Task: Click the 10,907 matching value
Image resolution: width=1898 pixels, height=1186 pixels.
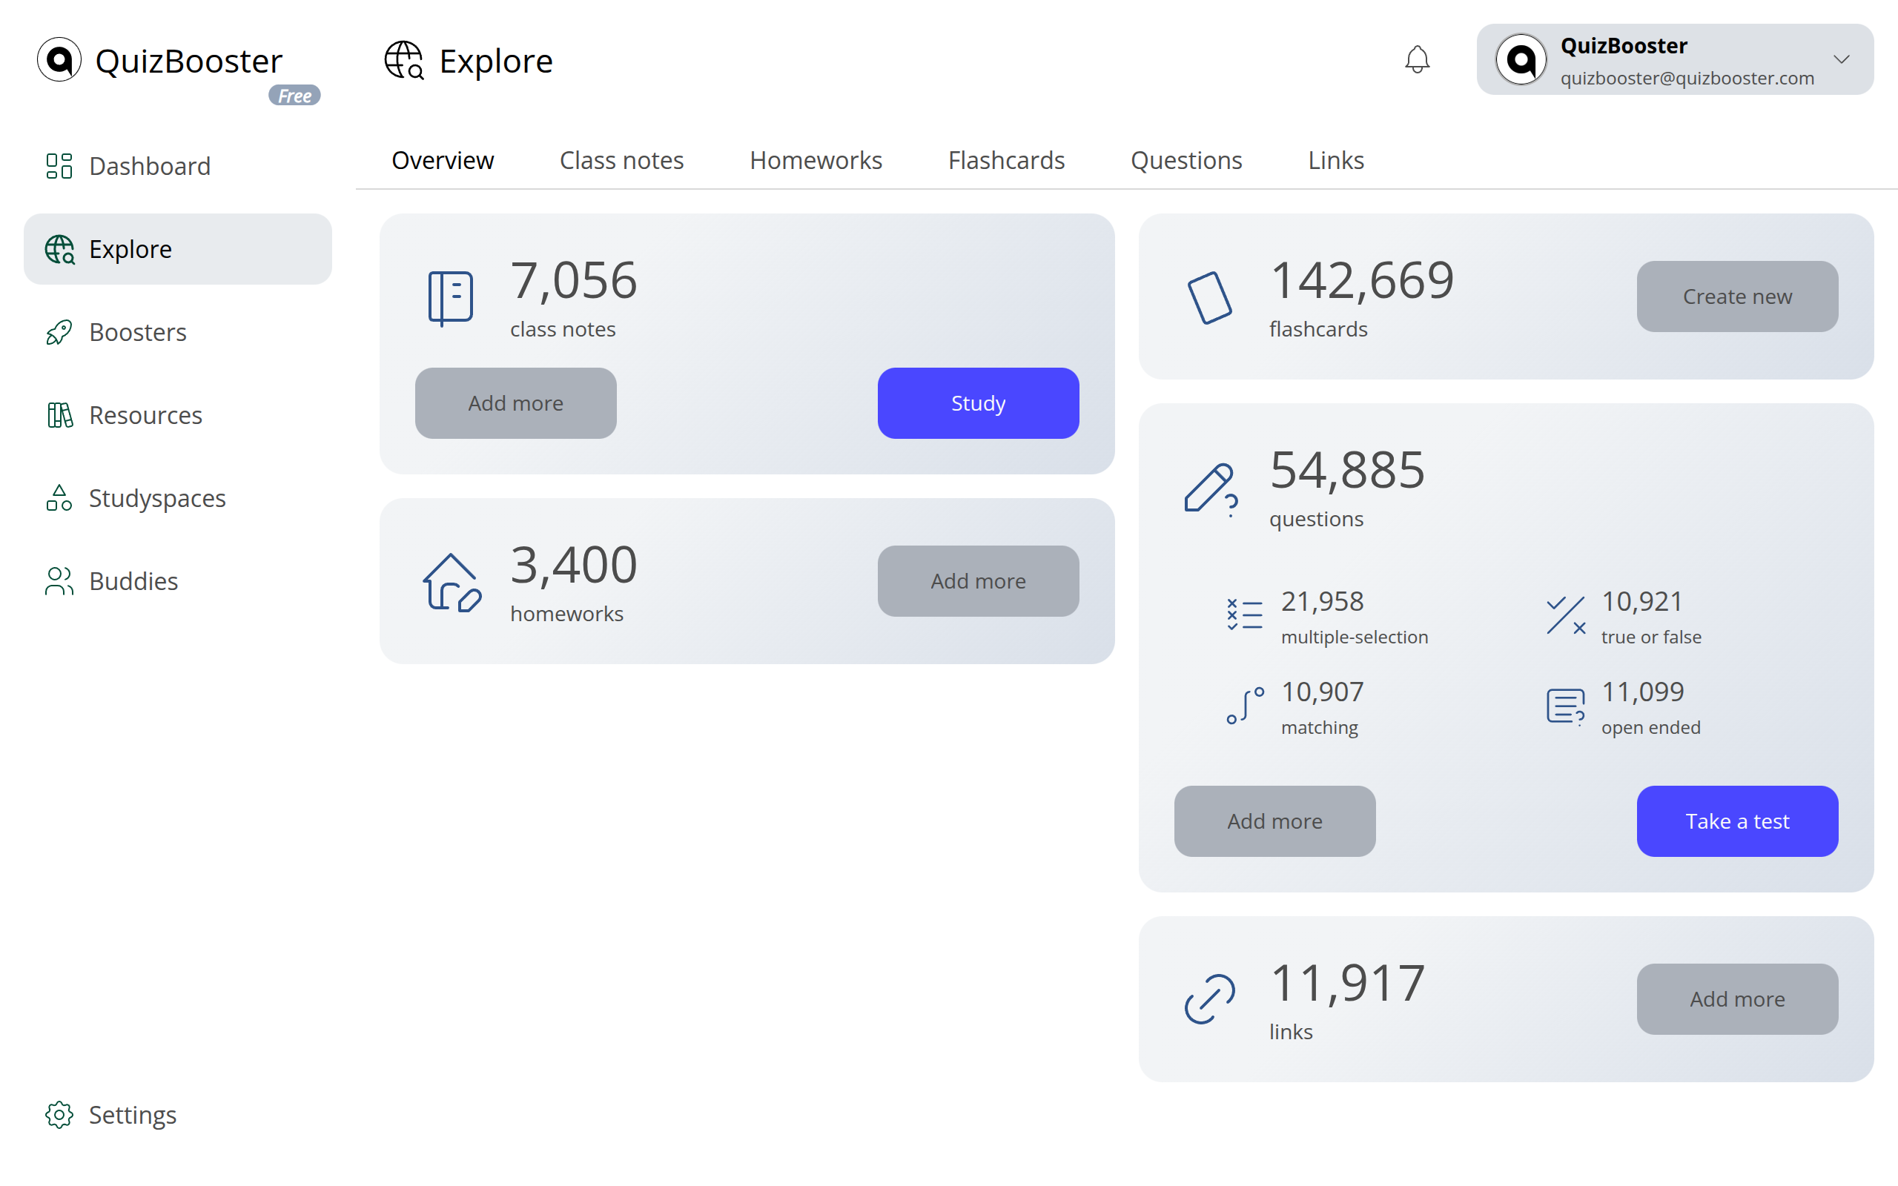Action: click(x=1323, y=692)
